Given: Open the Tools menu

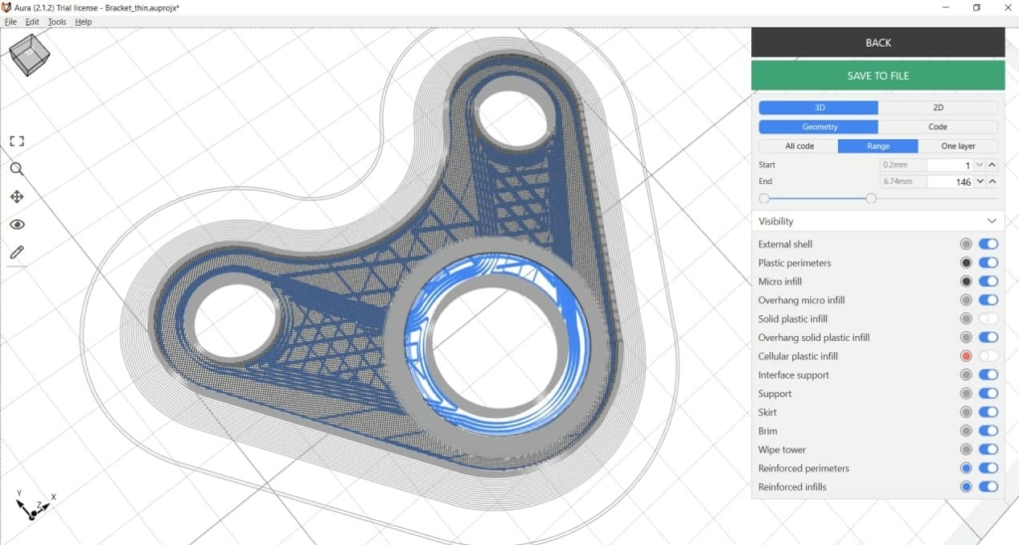Looking at the screenshot, I should click(x=57, y=22).
